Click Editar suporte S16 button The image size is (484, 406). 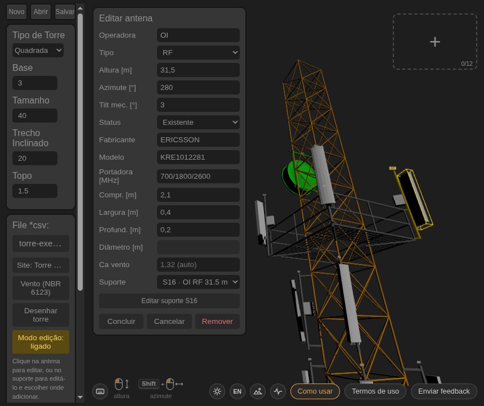(169, 301)
